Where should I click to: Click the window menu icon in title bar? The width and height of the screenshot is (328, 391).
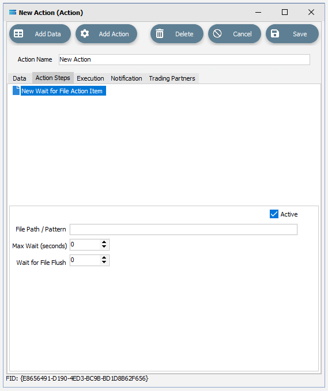pos(13,12)
